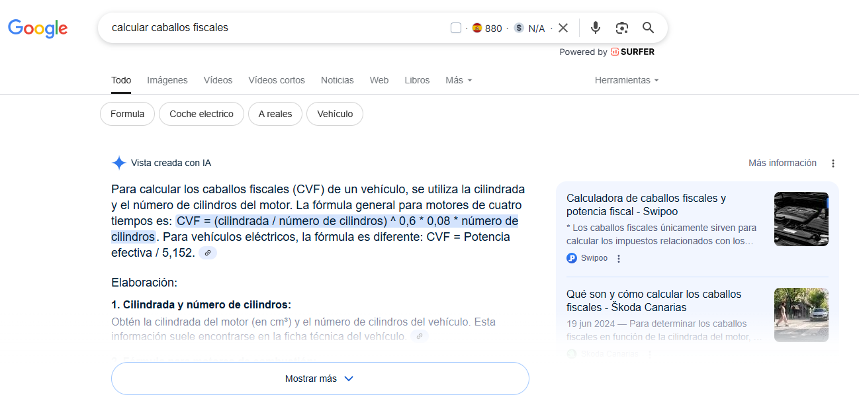This screenshot has width=859, height=405.
Task: Click the Elaboración heading
Action: point(144,283)
